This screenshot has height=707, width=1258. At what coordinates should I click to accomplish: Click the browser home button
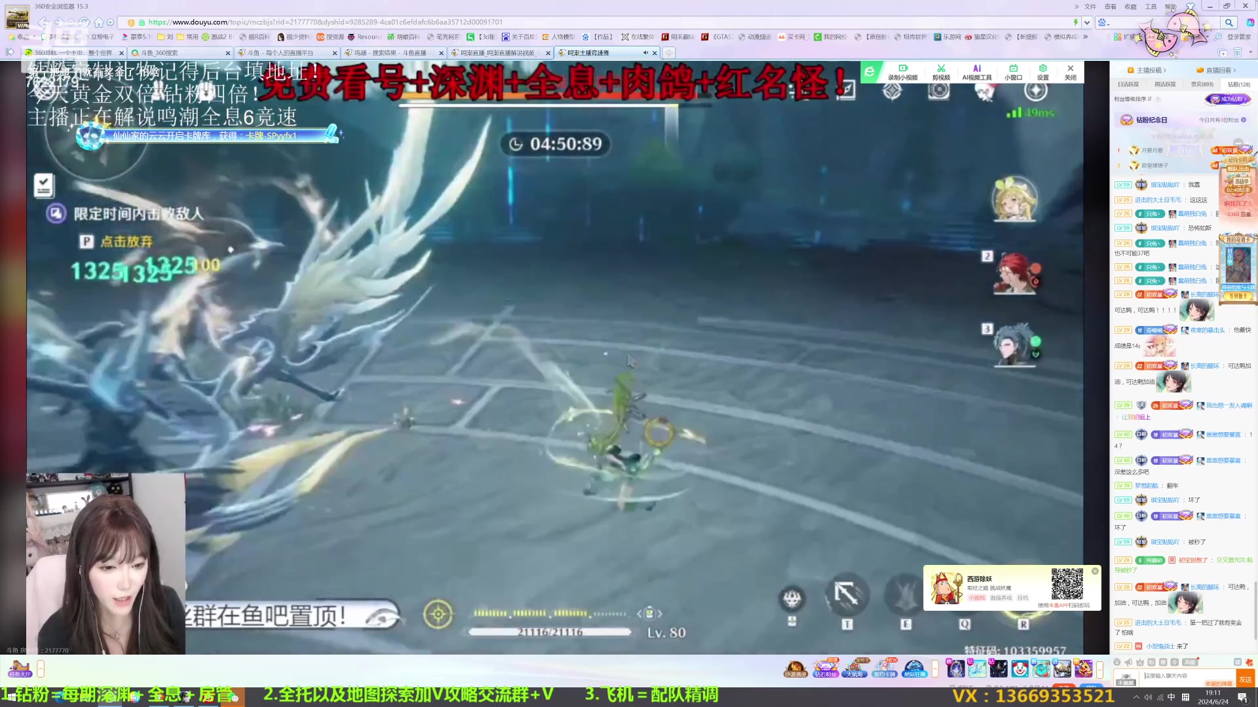98,22
